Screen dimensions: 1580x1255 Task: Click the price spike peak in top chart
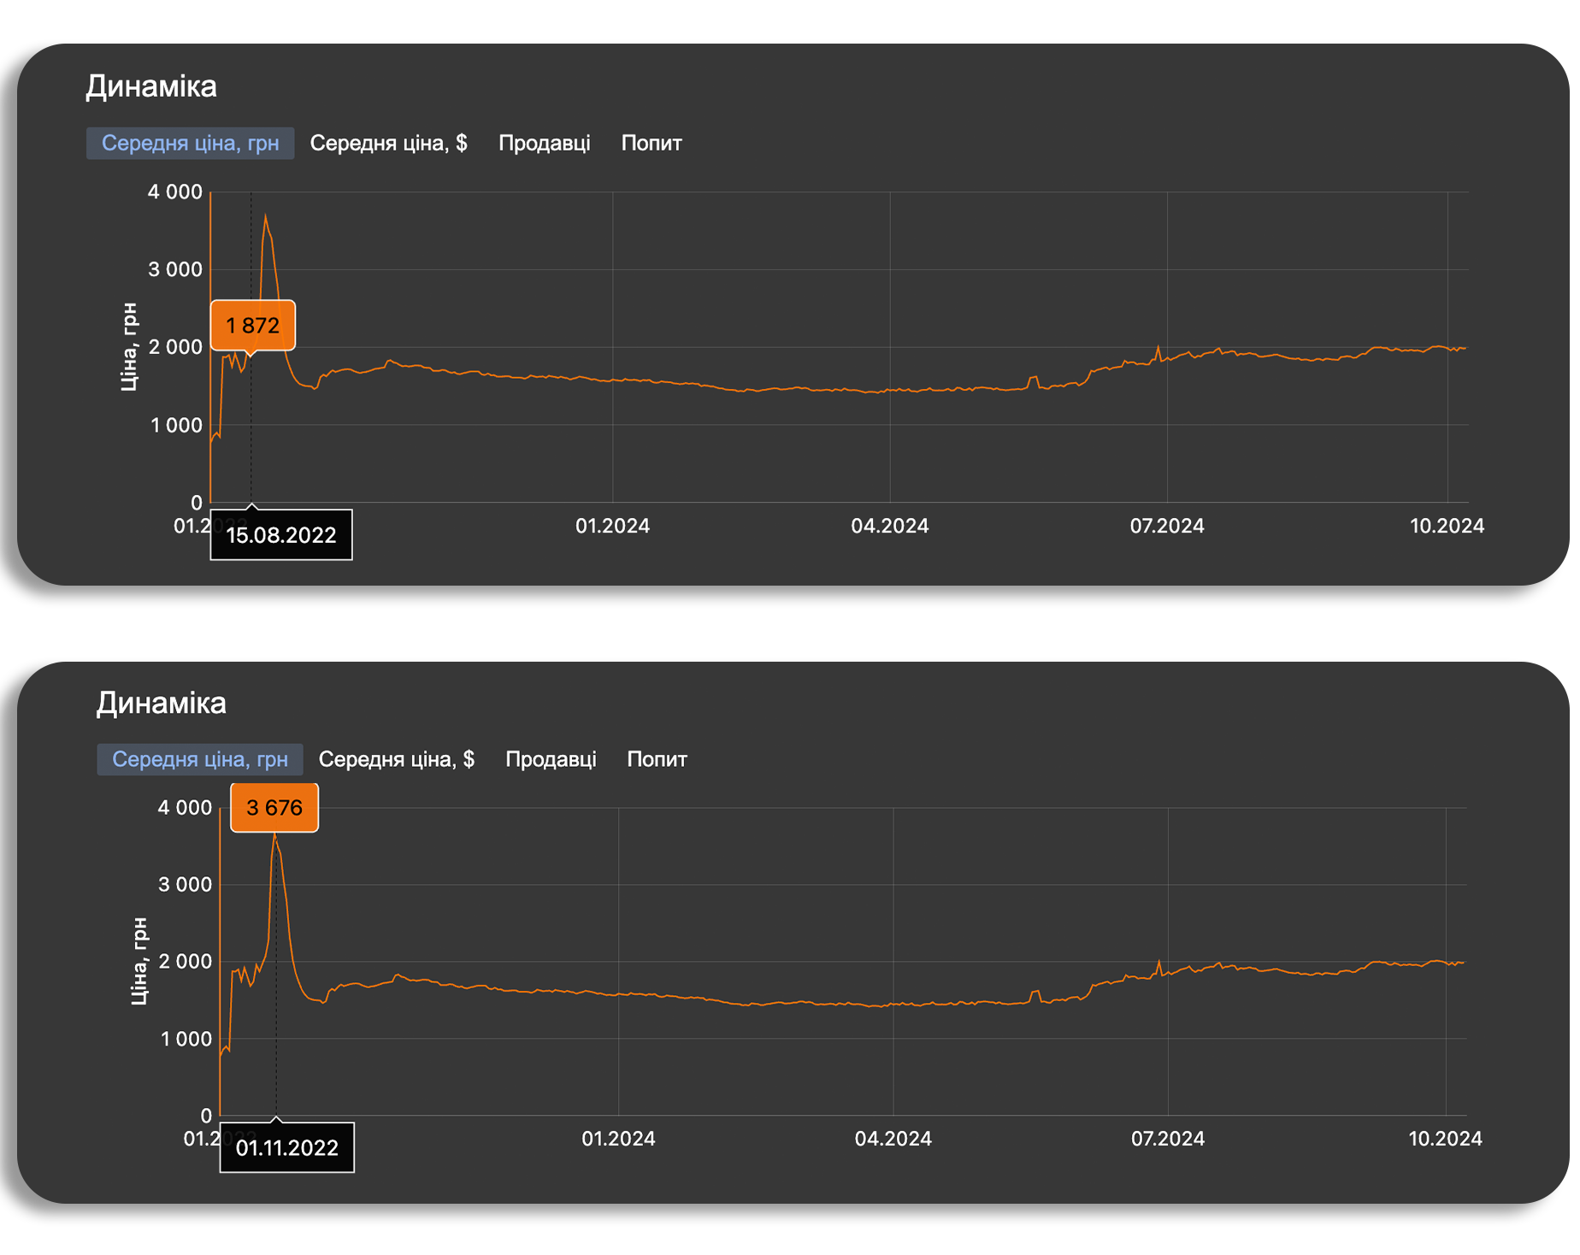(x=265, y=215)
